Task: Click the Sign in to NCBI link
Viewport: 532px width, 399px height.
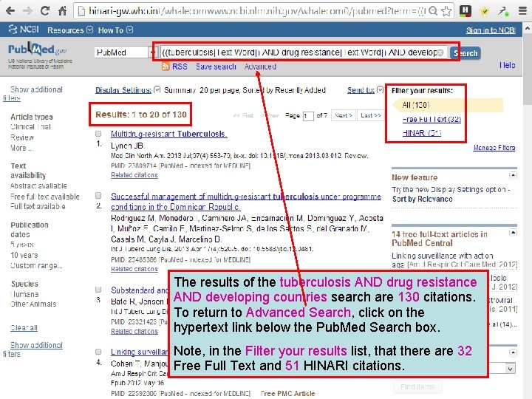Action: pos(491,30)
